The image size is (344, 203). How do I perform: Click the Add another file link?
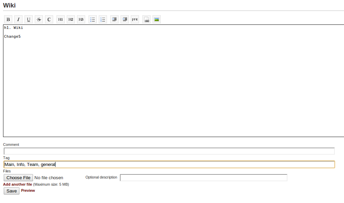click(x=18, y=184)
